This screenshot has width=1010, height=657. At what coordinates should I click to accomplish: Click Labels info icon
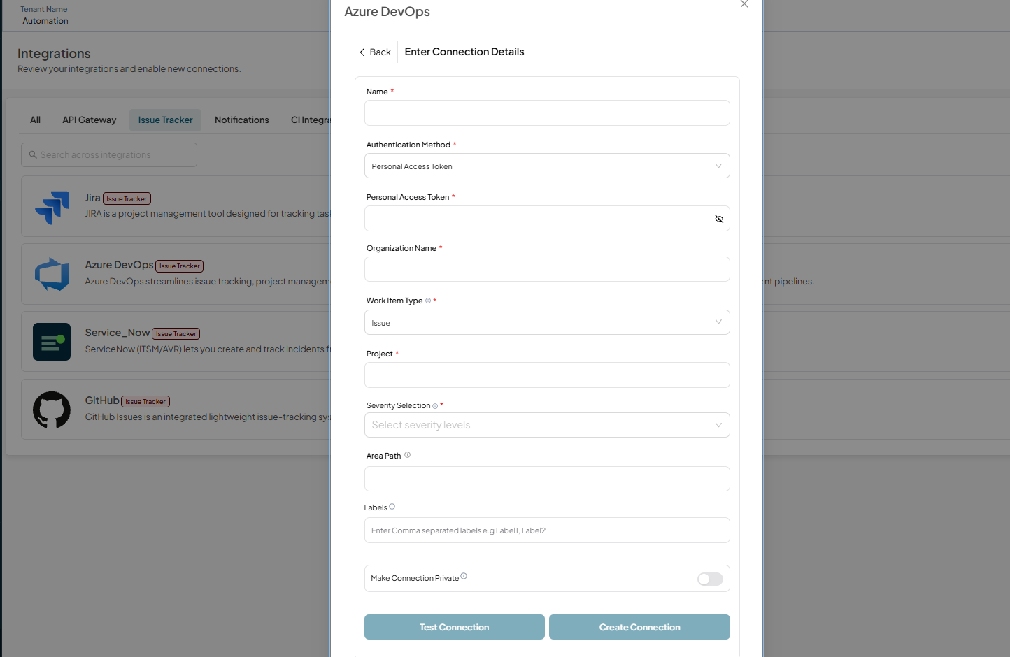click(x=392, y=507)
